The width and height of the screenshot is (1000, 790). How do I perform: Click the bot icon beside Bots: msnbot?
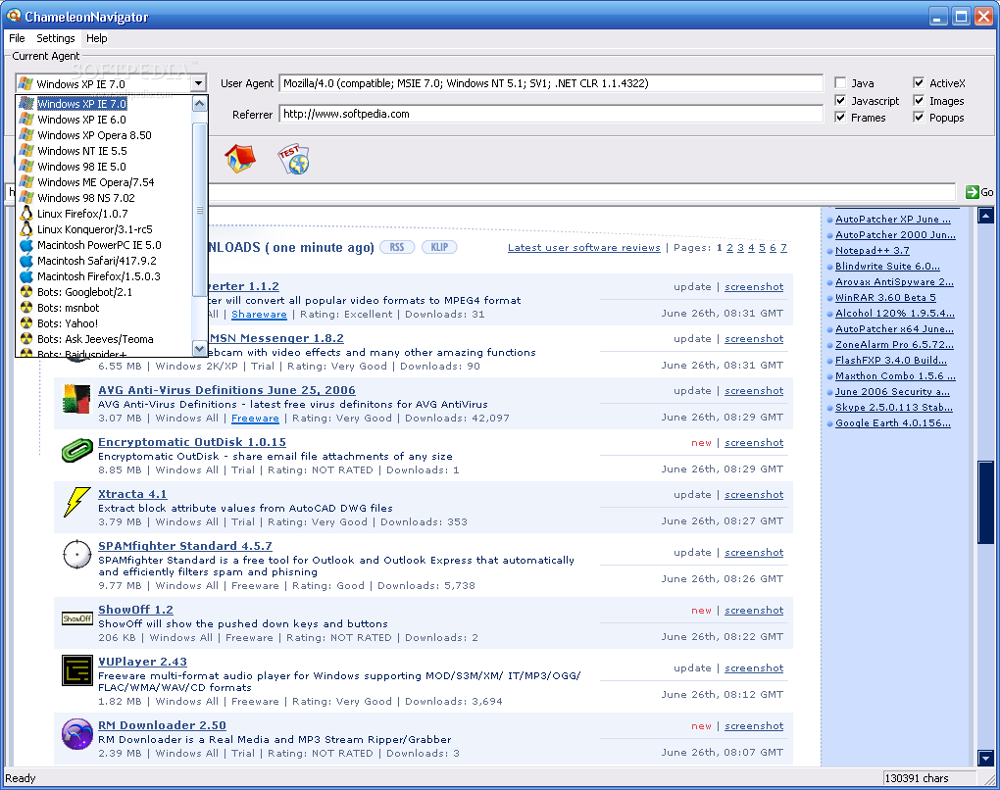tap(26, 308)
